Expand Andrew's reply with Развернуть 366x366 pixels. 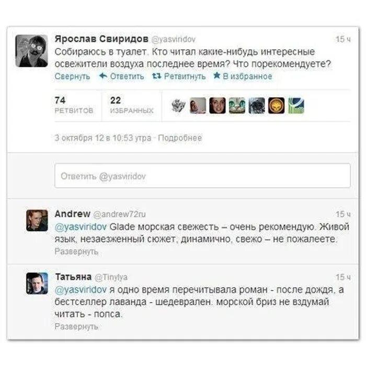coord(76,251)
